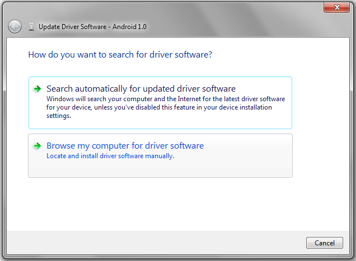The height and width of the screenshot is (261, 356).
Task: Click the green arrow beside Search automatically
Action: click(38, 89)
